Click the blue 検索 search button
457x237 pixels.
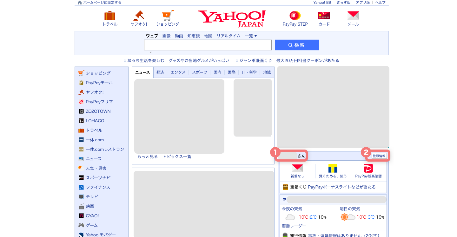point(297,45)
